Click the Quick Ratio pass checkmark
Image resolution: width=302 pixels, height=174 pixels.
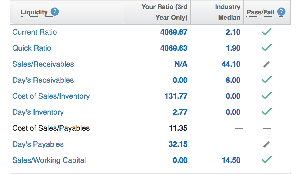[x=267, y=48]
